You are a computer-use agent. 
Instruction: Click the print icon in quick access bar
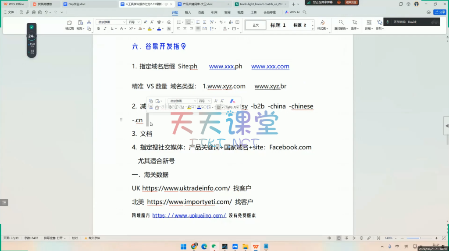pos(34,12)
